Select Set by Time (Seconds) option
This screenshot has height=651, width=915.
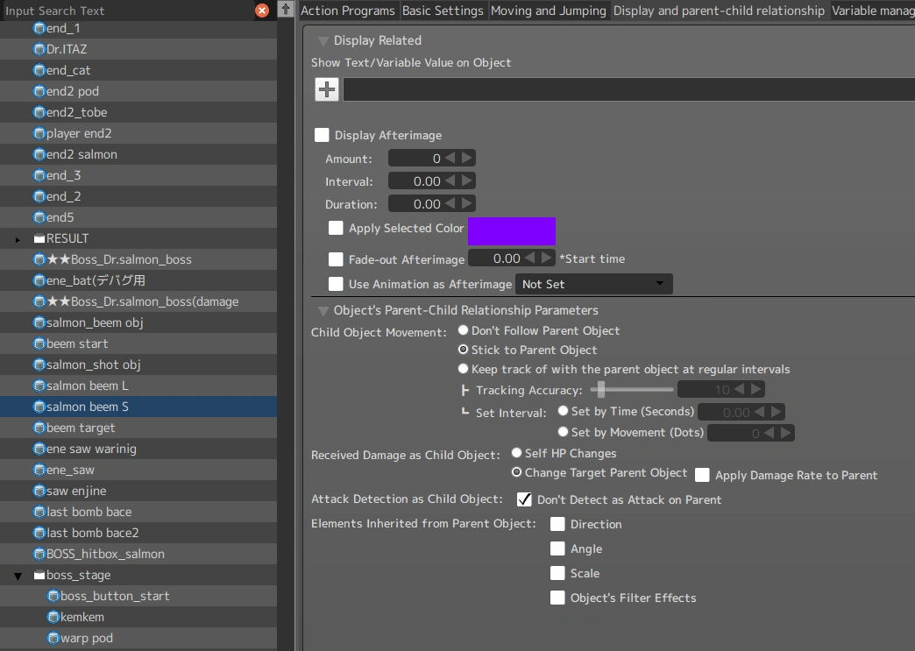click(x=563, y=411)
